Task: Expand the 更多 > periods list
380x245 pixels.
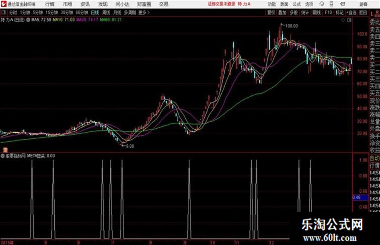Action: (144, 12)
